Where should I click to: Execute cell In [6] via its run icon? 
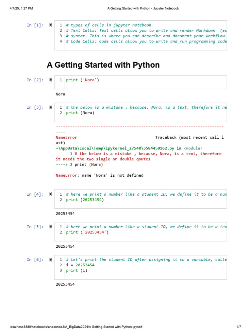(x=51, y=259)
